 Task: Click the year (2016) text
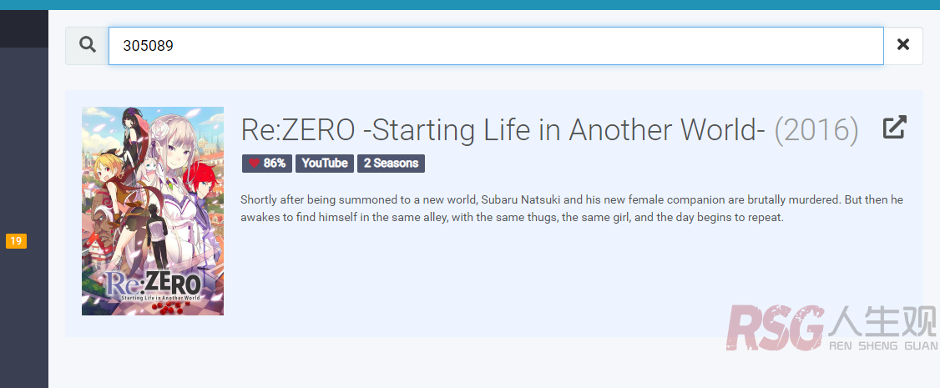[816, 129]
